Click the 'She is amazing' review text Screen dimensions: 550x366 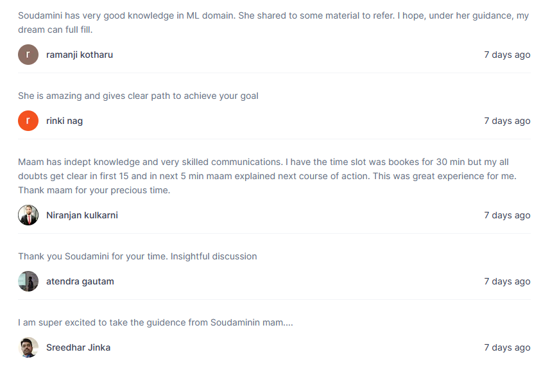138,96
